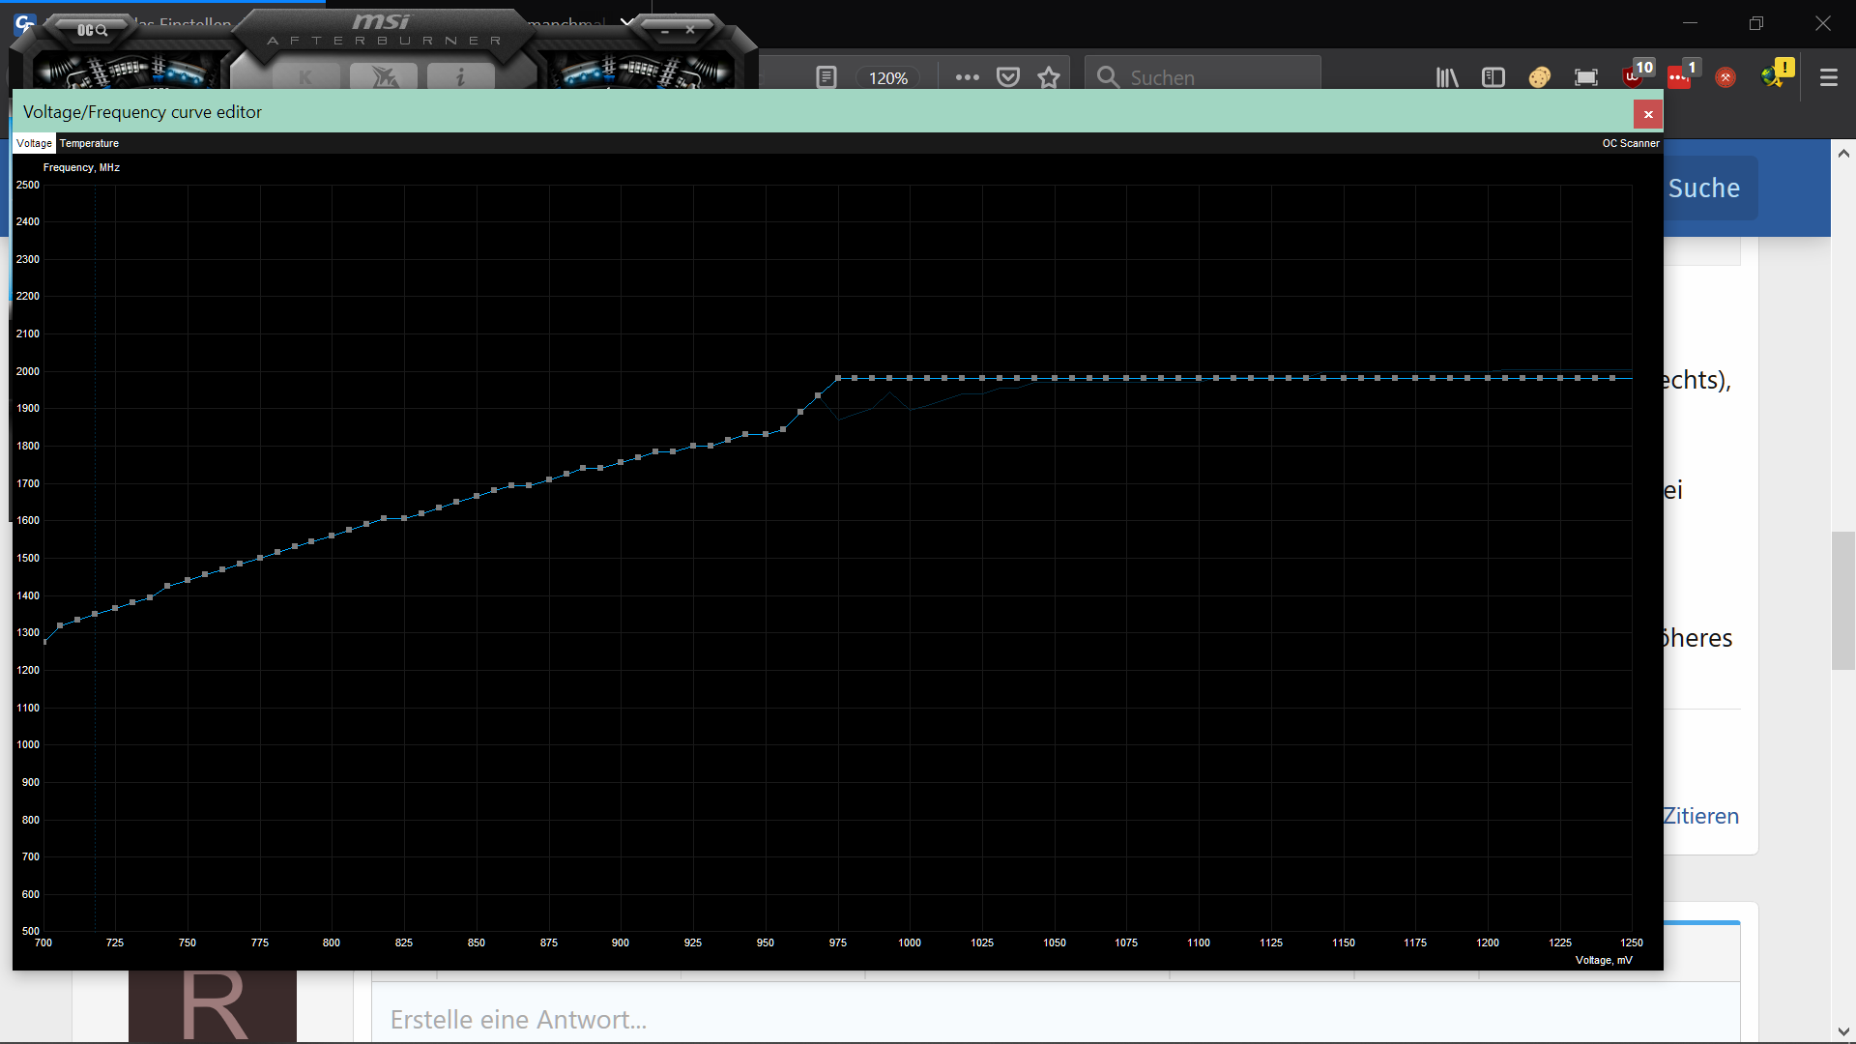Click the OC Scanner magnifier icon in Afterburner
The height and width of the screenshot is (1044, 1856).
93,31
